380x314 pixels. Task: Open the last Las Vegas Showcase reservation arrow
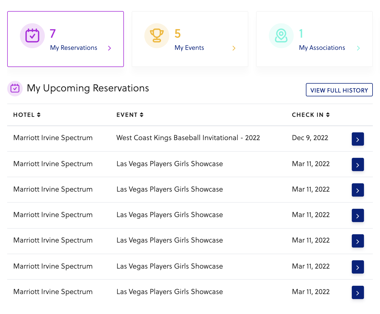(x=358, y=292)
